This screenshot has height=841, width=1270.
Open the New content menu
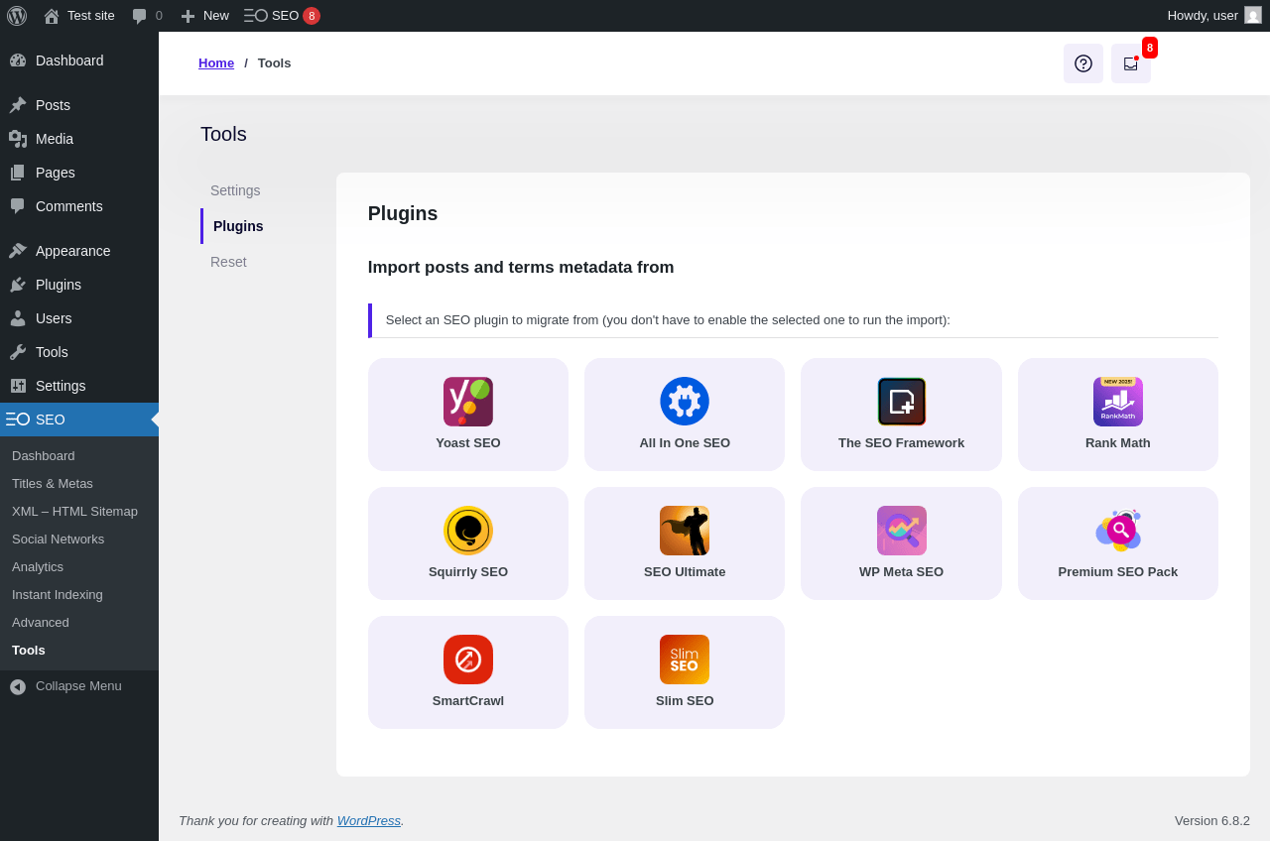(x=204, y=16)
